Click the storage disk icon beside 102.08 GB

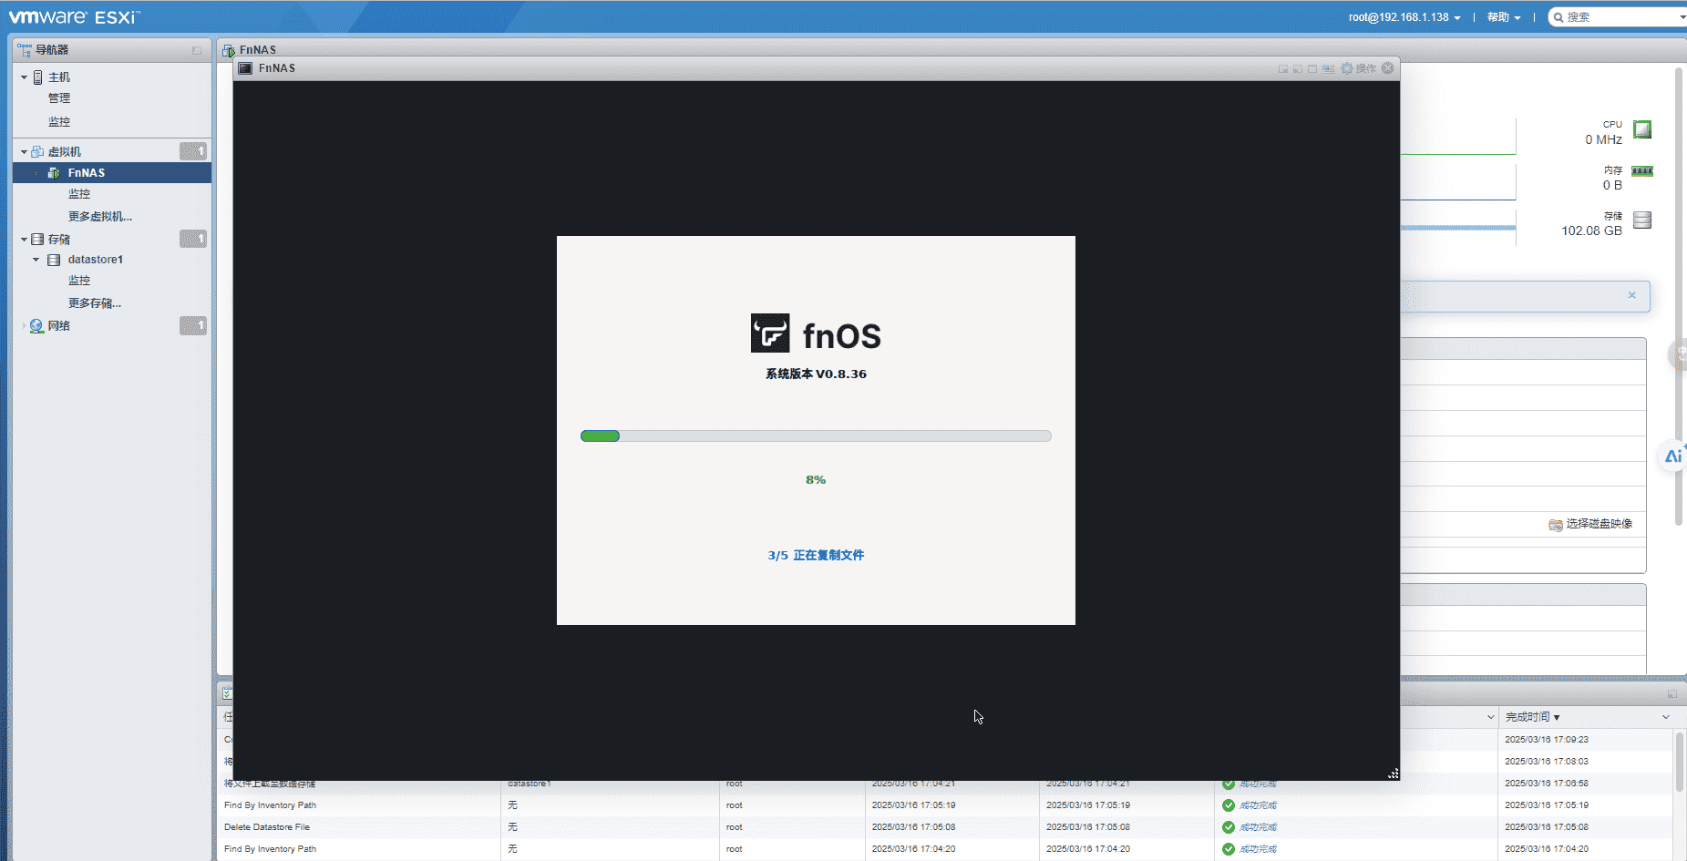(x=1642, y=220)
